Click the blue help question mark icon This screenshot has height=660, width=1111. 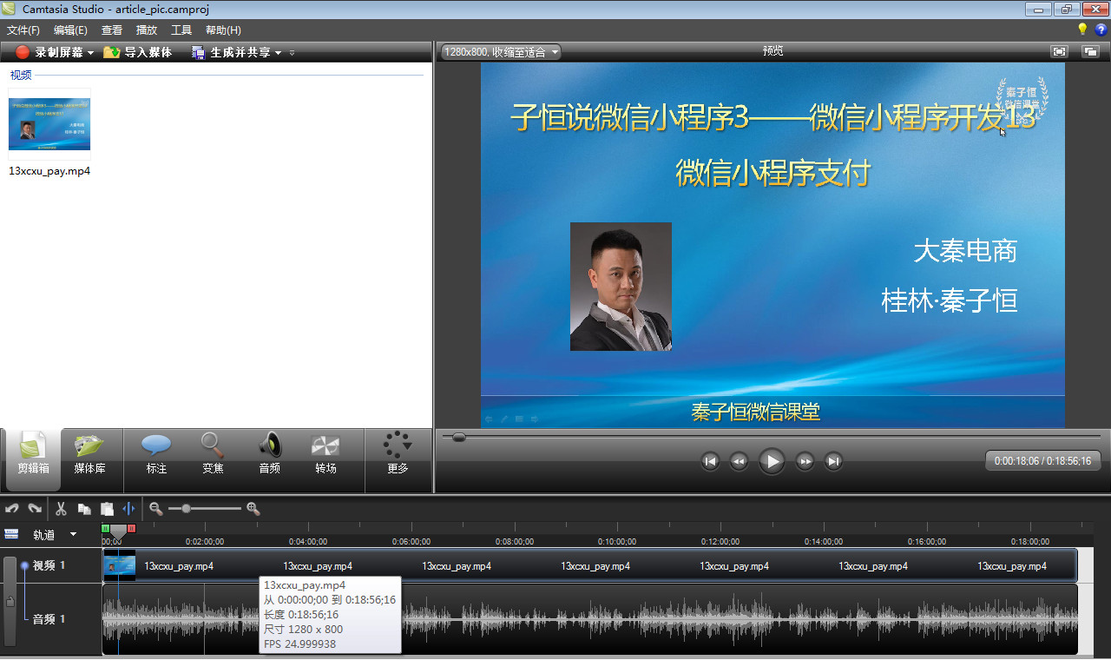point(1101,30)
